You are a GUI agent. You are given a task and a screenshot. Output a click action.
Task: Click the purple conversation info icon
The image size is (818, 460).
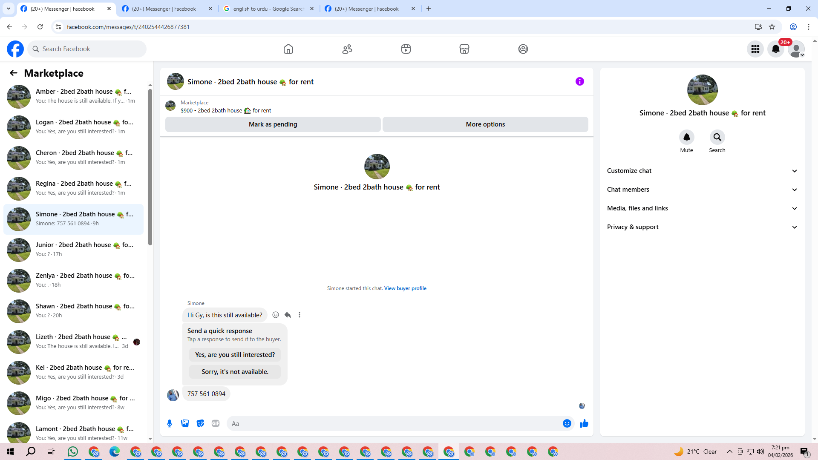pyautogui.click(x=579, y=81)
